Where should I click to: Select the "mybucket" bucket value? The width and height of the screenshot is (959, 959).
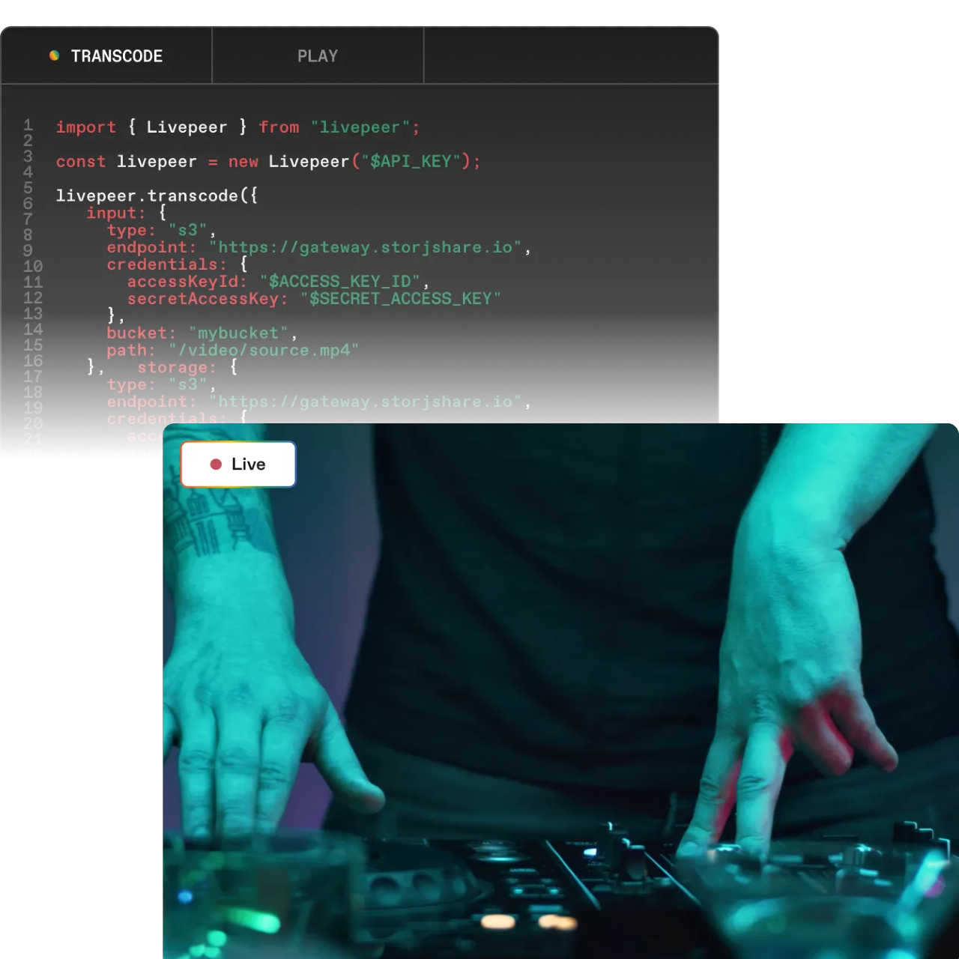pos(240,333)
